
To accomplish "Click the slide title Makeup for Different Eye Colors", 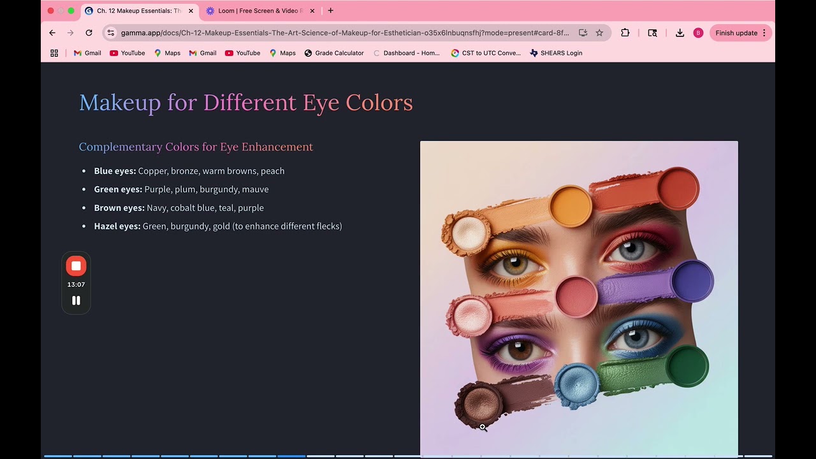I will 246,102.
